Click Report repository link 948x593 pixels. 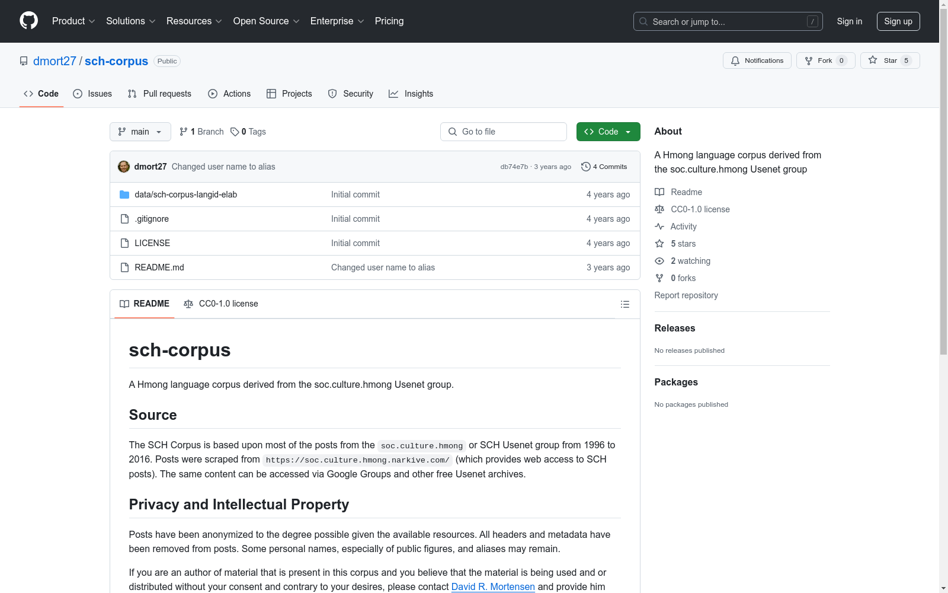(686, 295)
